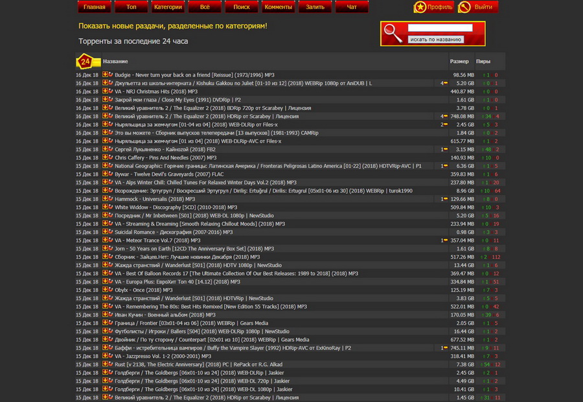Screen dimensions: 583x402
Task: Open the Главная menu item
Action: [94, 7]
